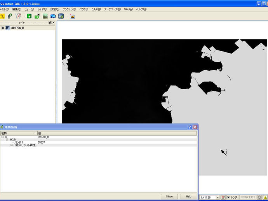Open the ビュー(V) menu
Viewport: 268px width, 201px height.
[29, 9]
